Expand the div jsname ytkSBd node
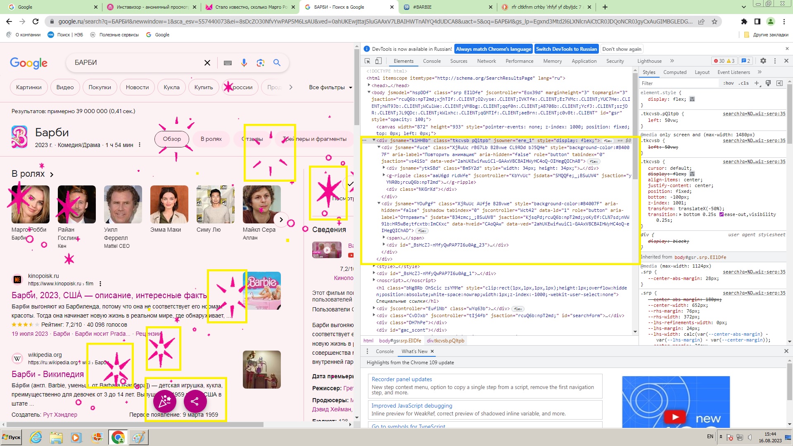Image resolution: width=793 pixels, height=446 pixels. 384,168
